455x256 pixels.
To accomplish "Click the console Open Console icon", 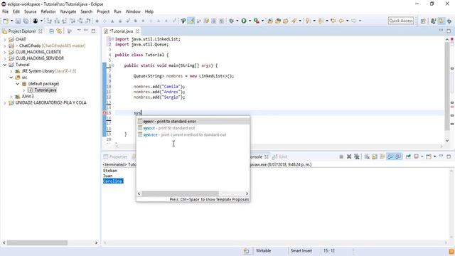I will coord(429,156).
